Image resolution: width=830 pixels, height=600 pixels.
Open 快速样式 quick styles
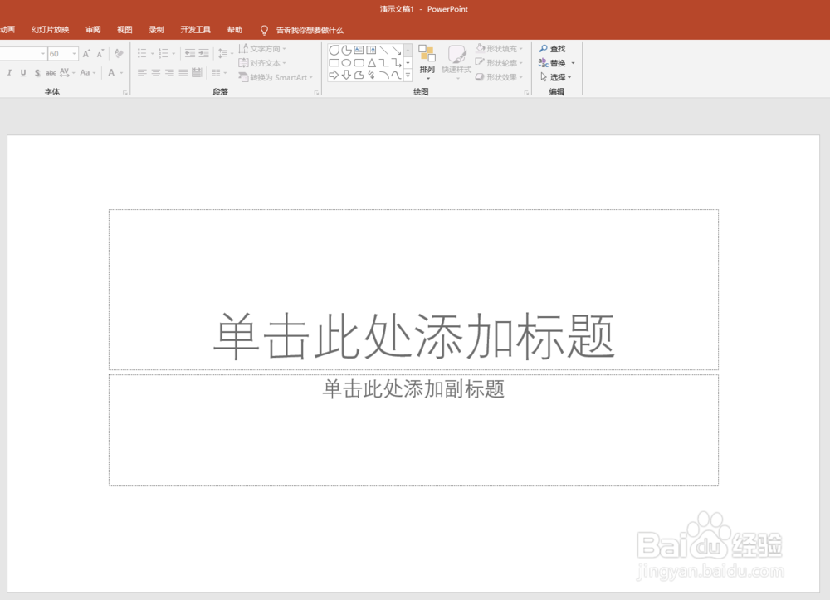tap(456, 62)
